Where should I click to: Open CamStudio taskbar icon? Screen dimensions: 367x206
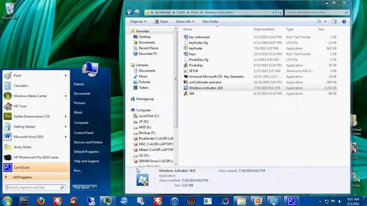pos(291,201)
